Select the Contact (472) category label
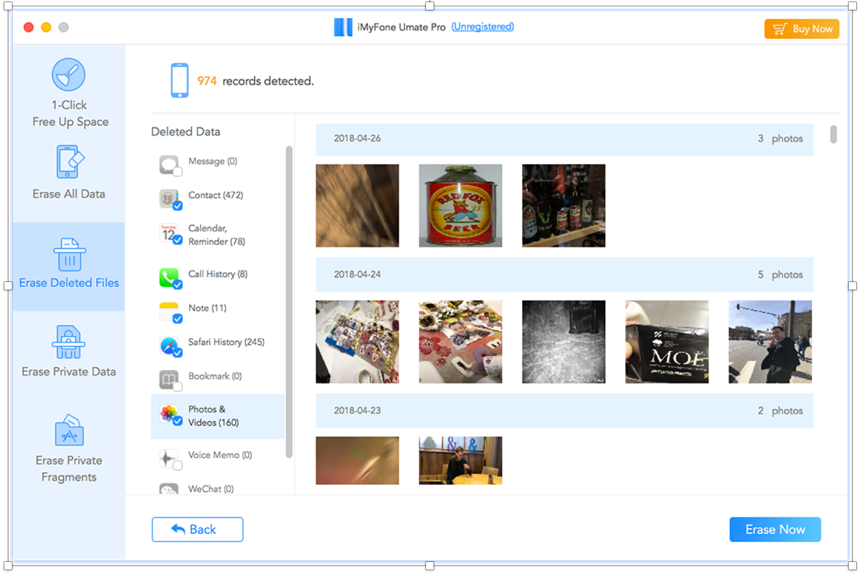Viewport: 866px width, 576px height. pyautogui.click(x=216, y=195)
